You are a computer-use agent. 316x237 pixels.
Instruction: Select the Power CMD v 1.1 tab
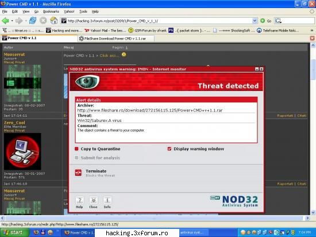click(x=39, y=38)
